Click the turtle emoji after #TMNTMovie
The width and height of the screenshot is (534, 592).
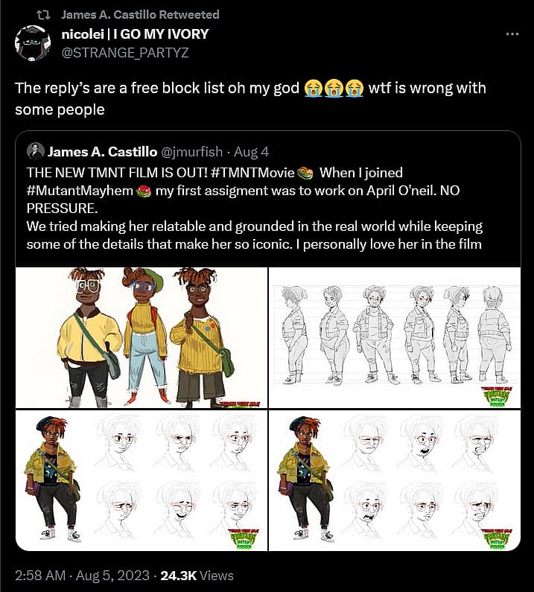click(305, 173)
